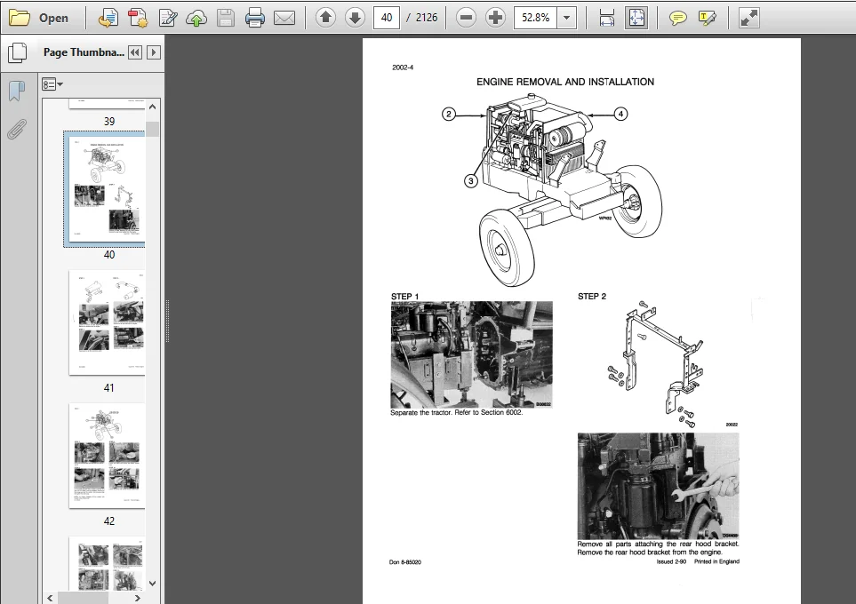Image resolution: width=856 pixels, height=604 pixels.
Task: Go to previous page up arrow
Action: [x=325, y=18]
